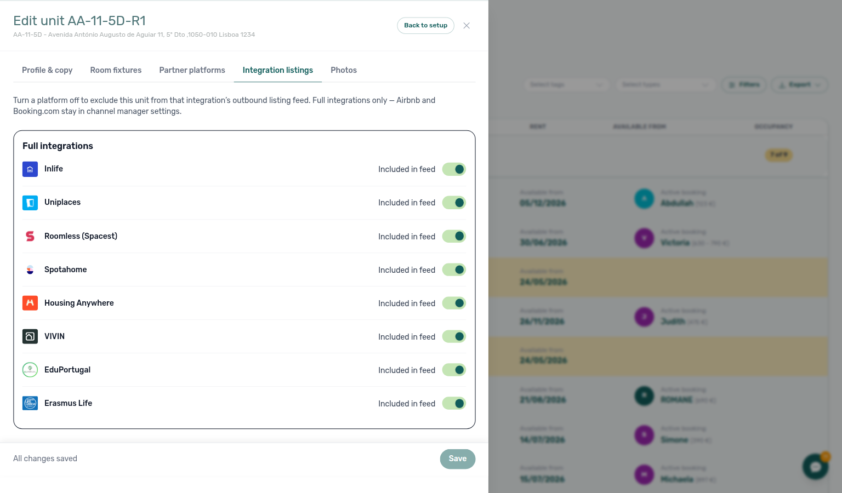Click the EduPortugal platform name
Image resolution: width=842 pixels, height=493 pixels.
pyautogui.click(x=67, y=370)
